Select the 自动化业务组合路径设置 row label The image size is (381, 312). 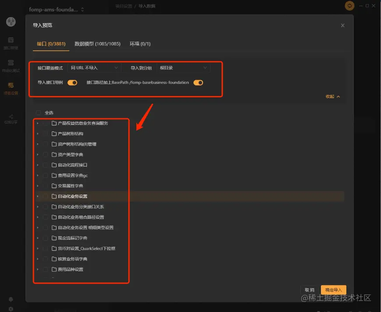(x=81, y=217)
